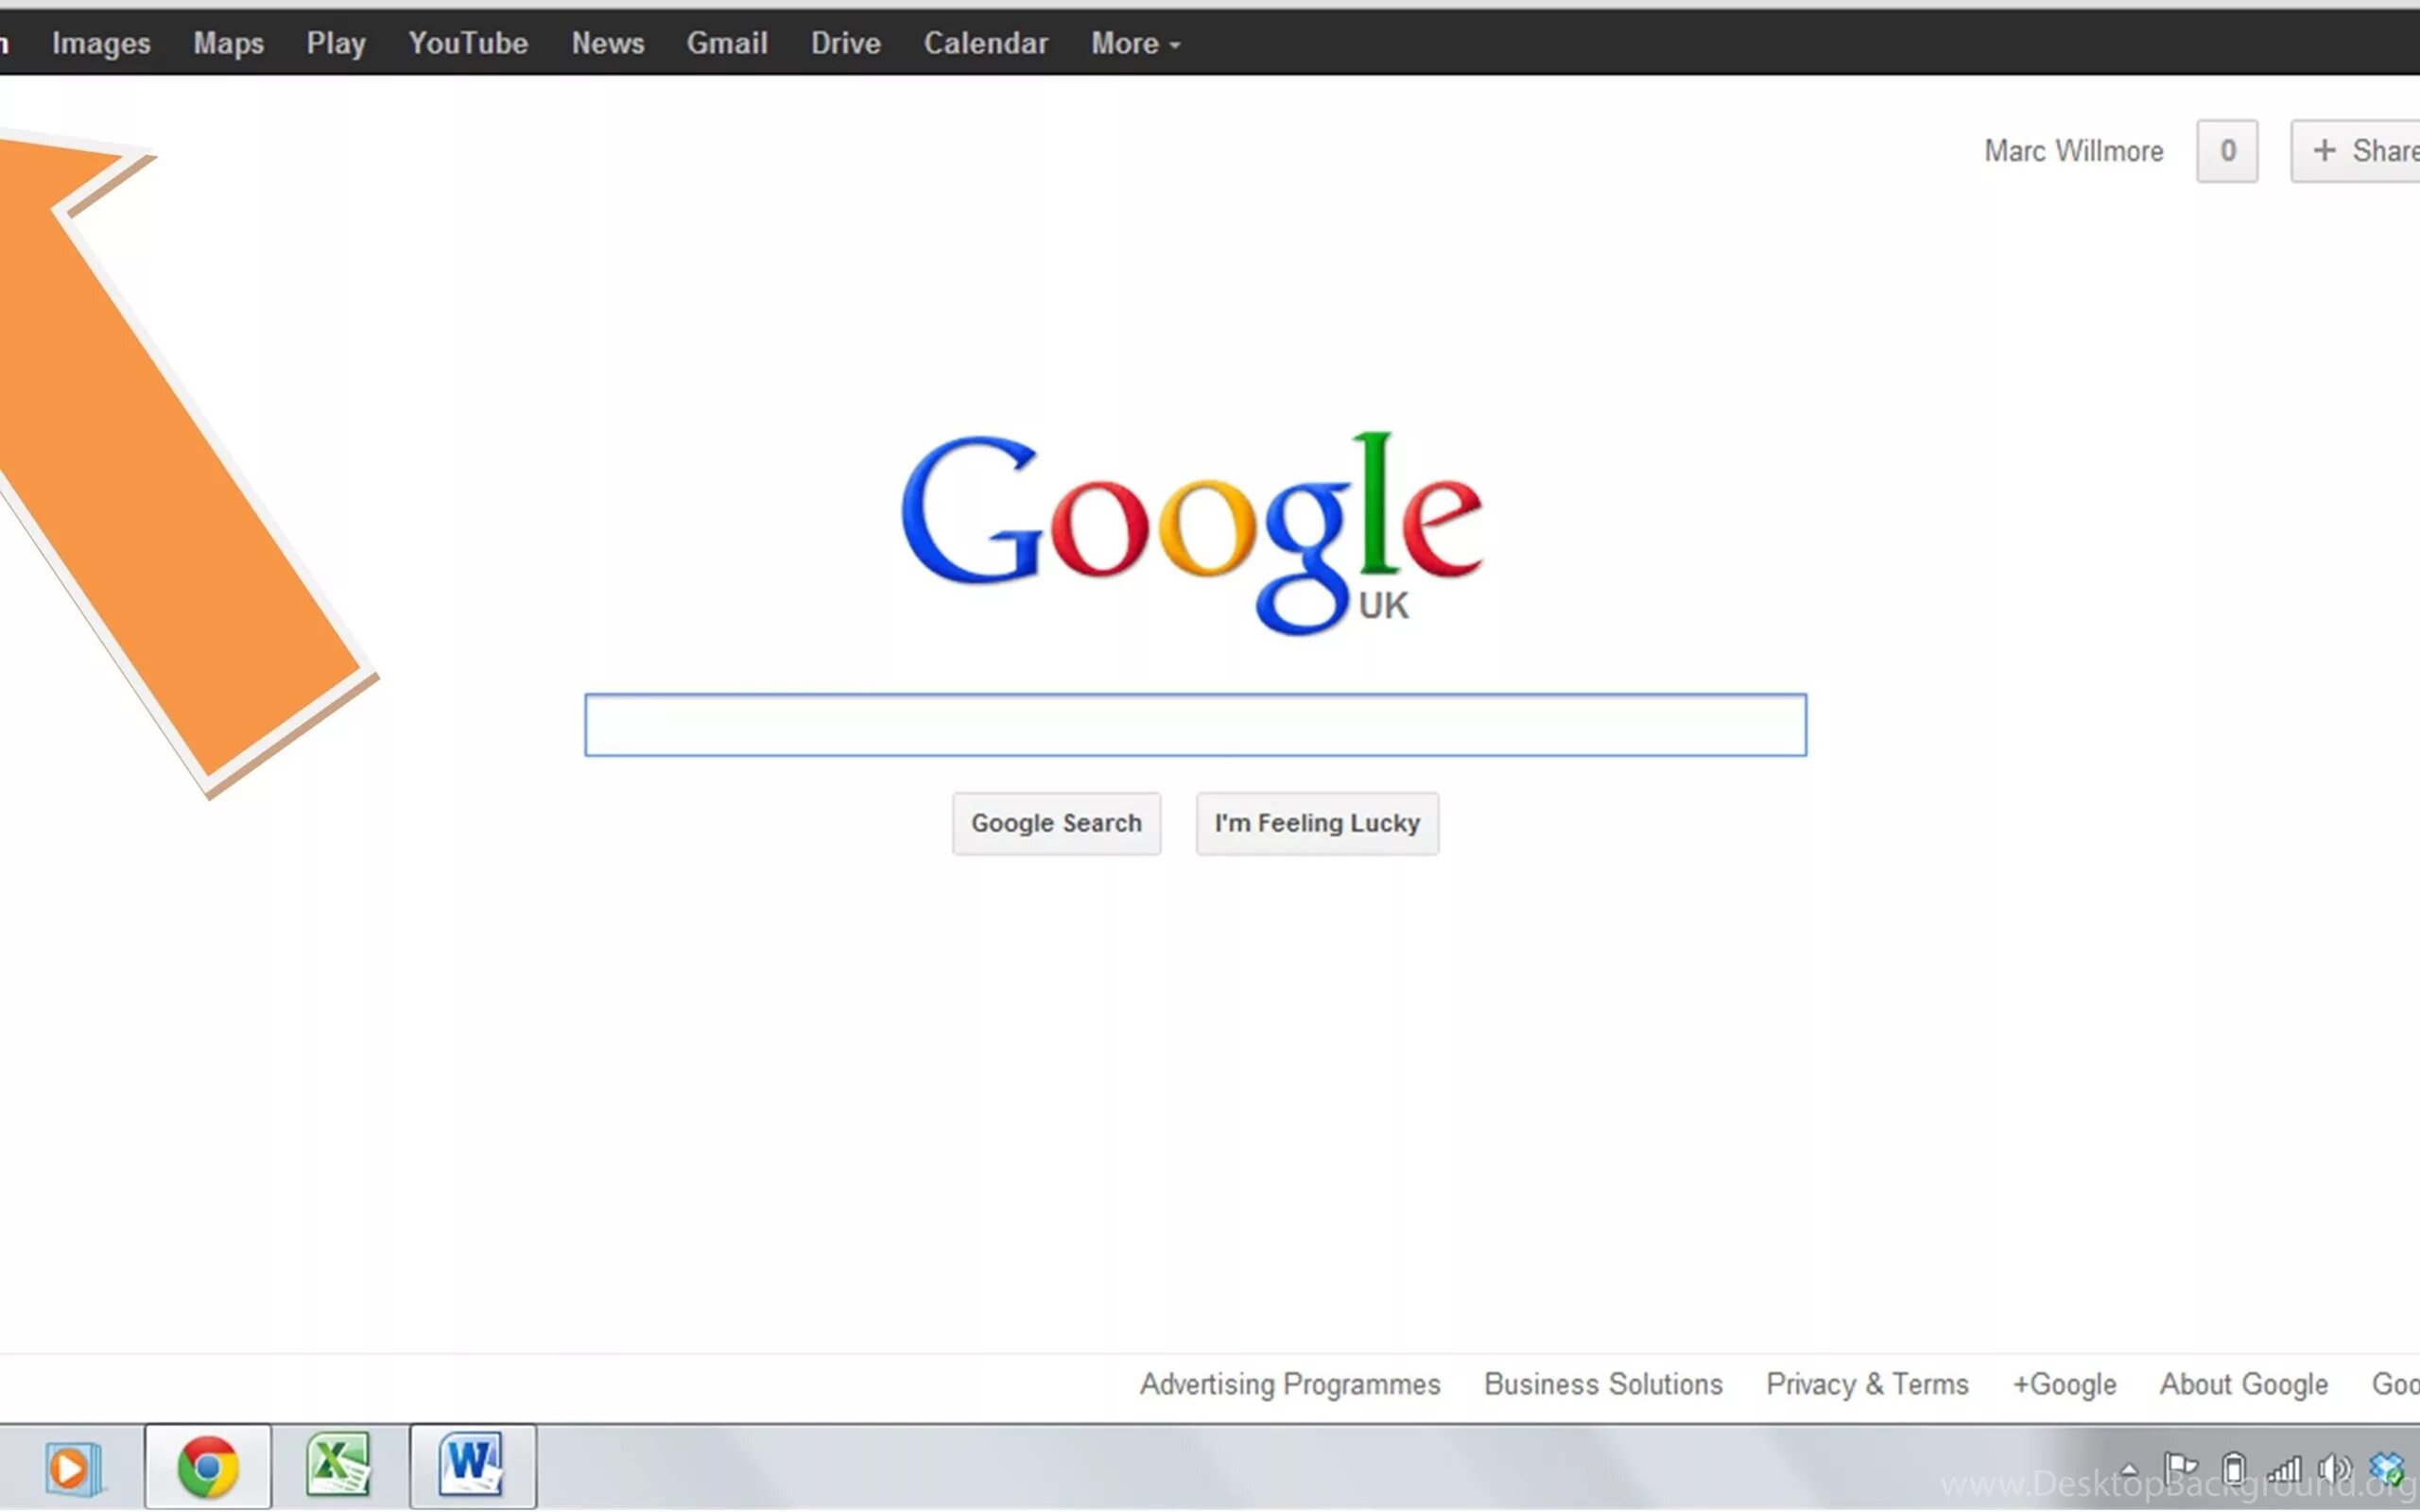Open Microsoft Word from taskbar
The width and height of the screenshot is (2420, 1512).
point(471,1465)
